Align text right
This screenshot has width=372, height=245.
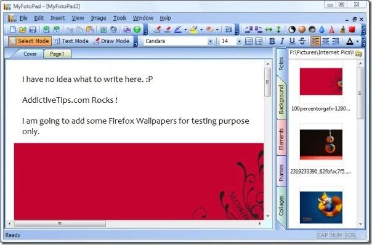click(x=336, y=41)
